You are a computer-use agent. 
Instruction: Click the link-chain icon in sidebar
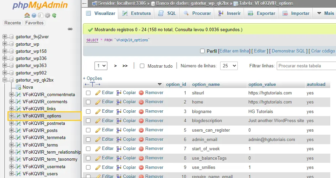coord(70,29)
